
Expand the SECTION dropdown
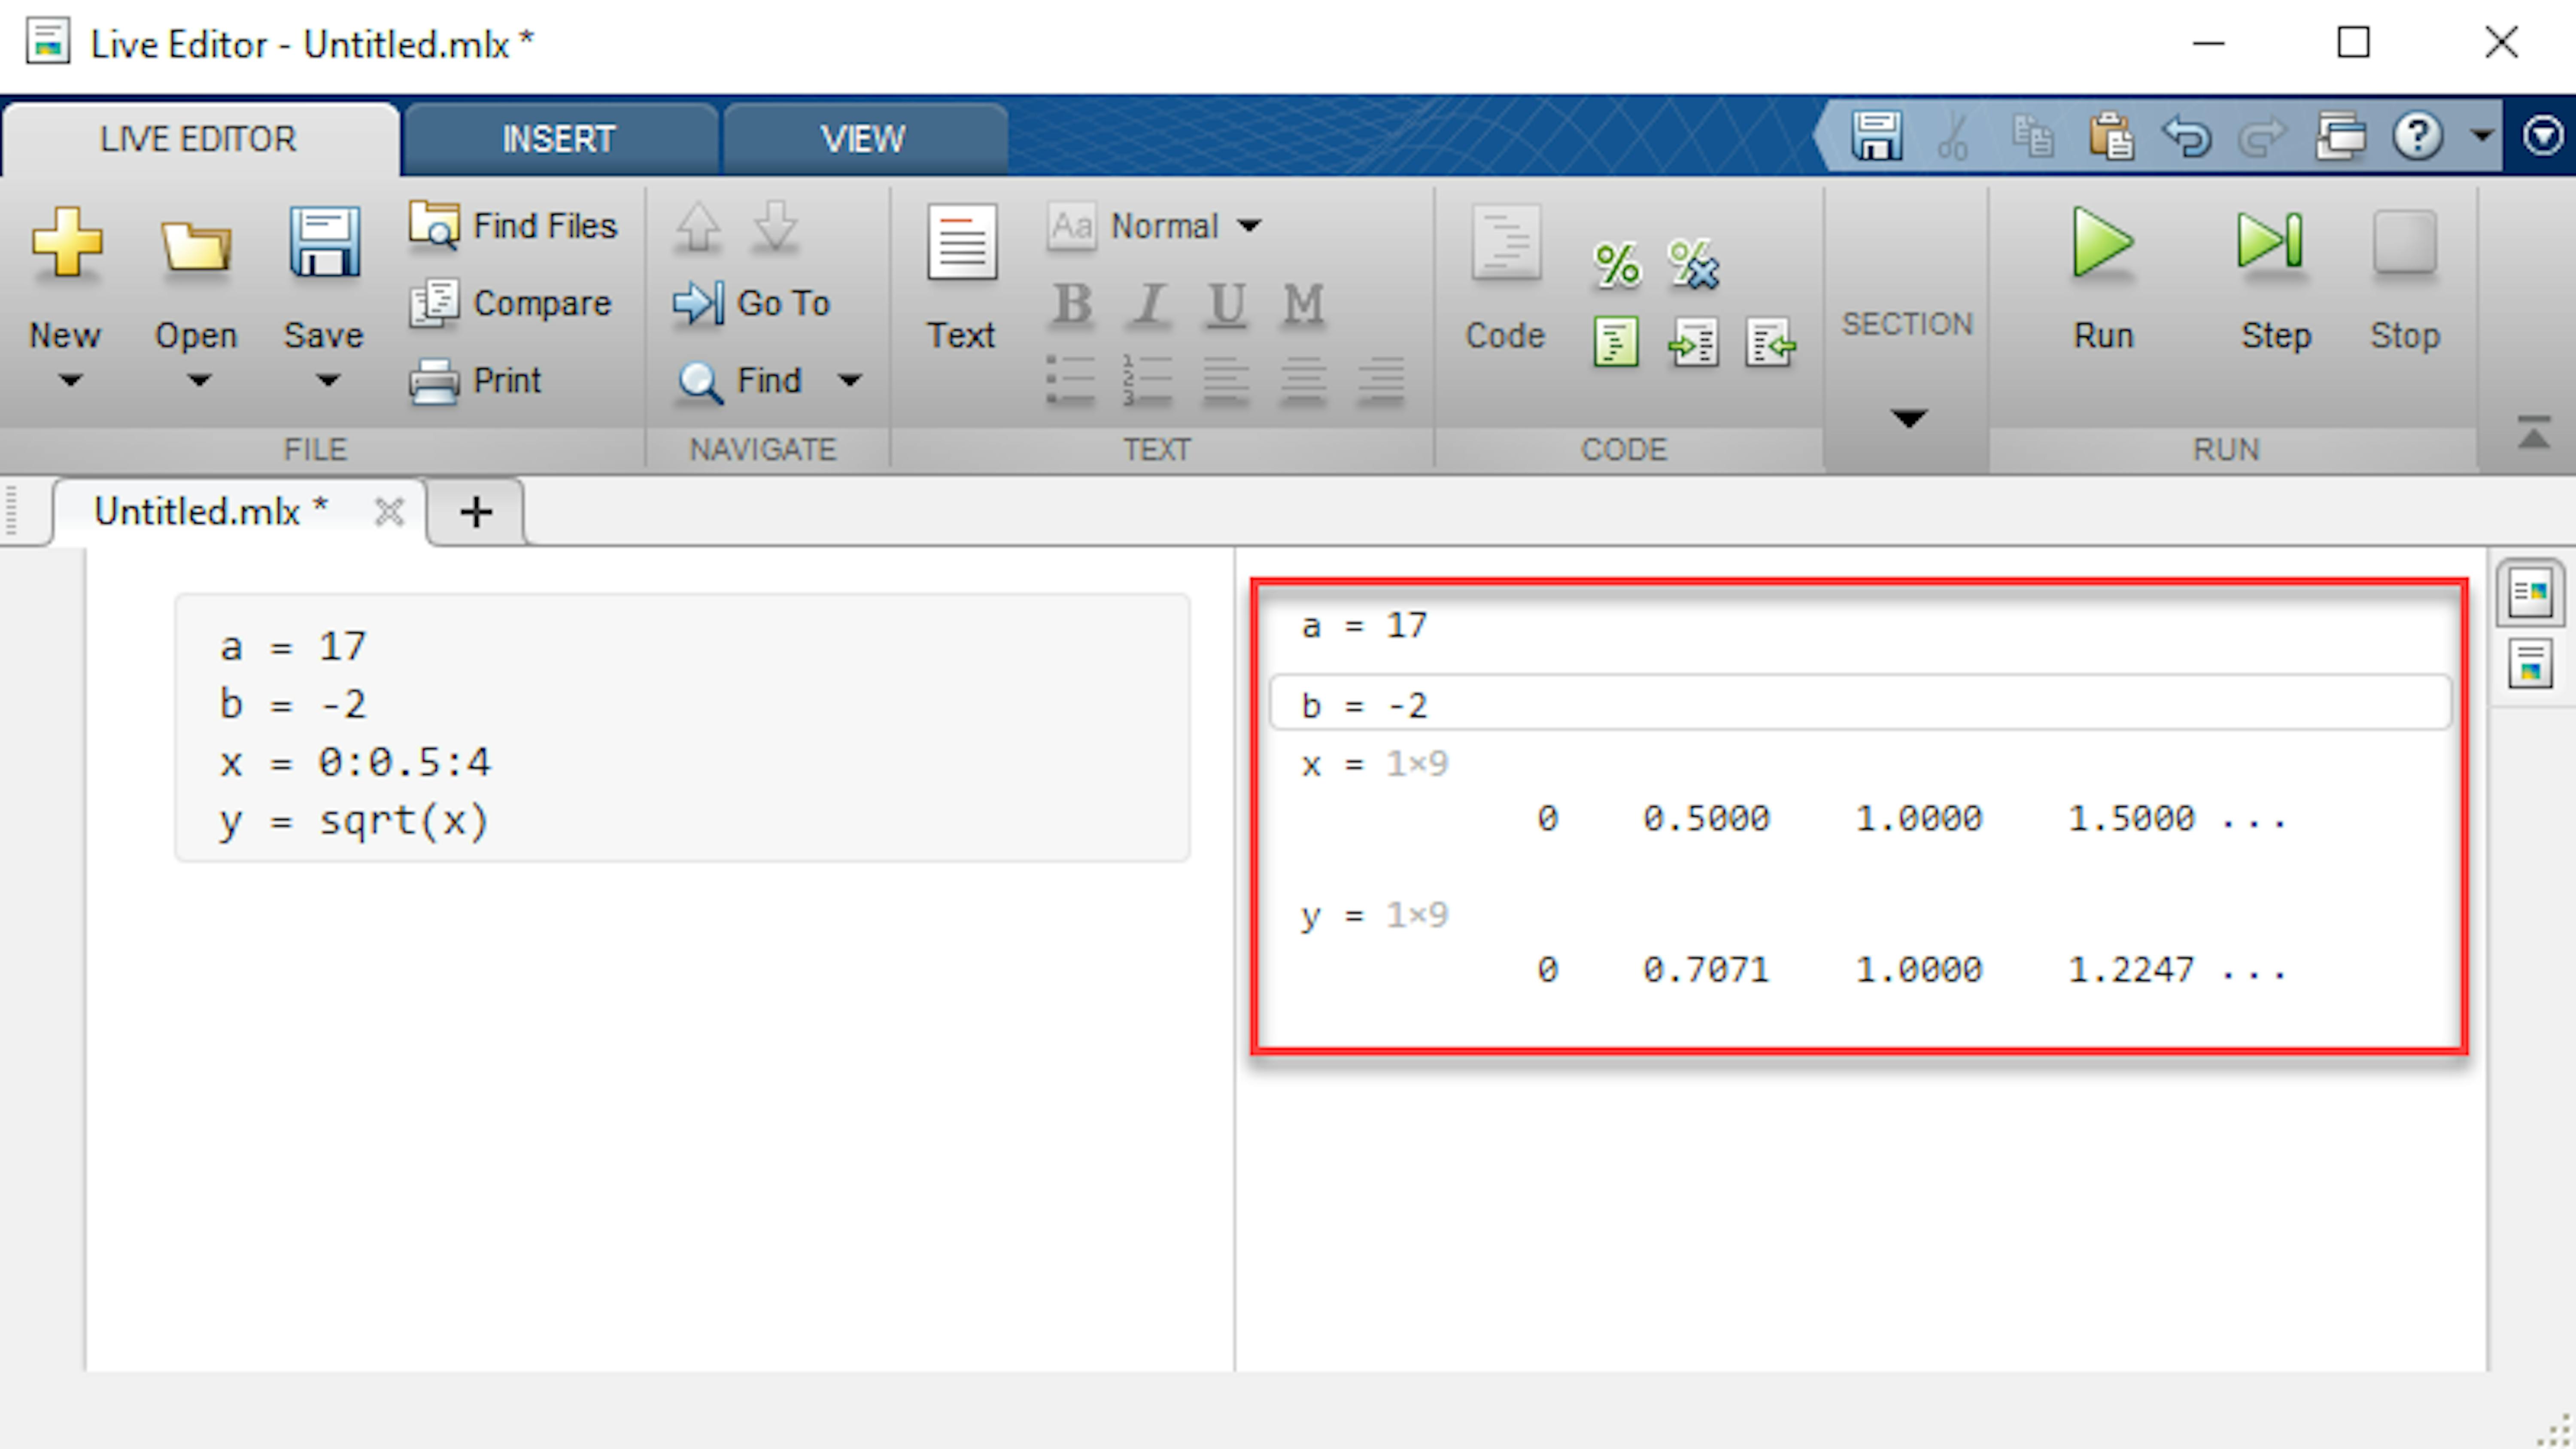[1908, 418]
